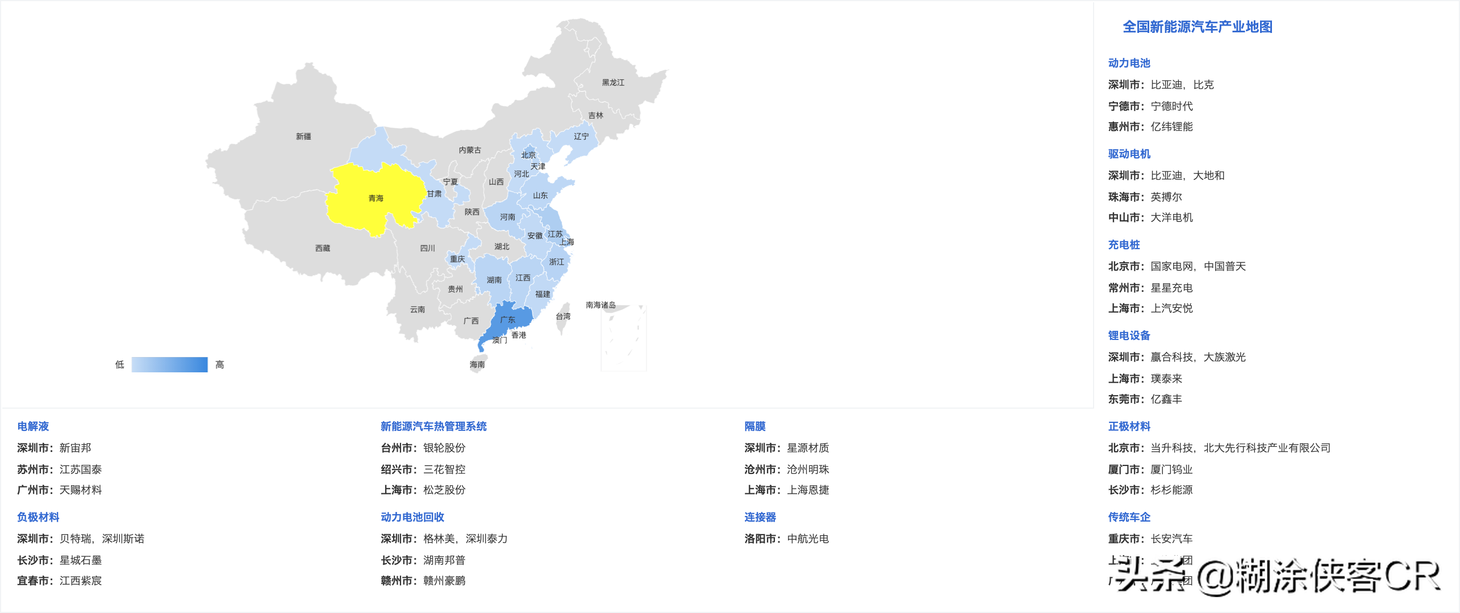The height and width of the screenshot is (613, 1460).
Task: Click the 台州市: 银轮股份 entry
Action: 423,448
